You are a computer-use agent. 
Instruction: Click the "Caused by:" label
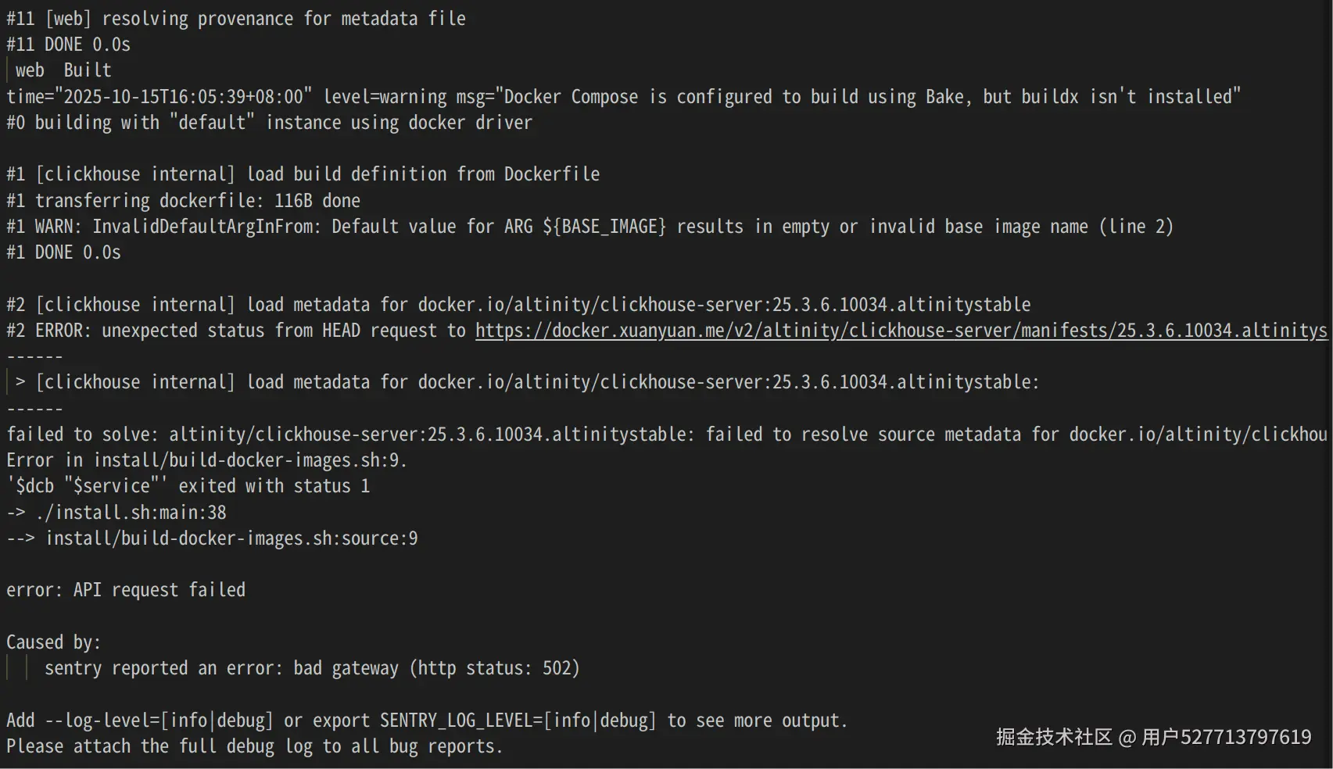(53, 642)
